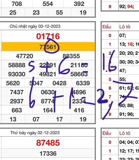Select the two-digit result 13
Image resolution: width=139 pixels, height=160 pixels.
[x=13, y=119]
